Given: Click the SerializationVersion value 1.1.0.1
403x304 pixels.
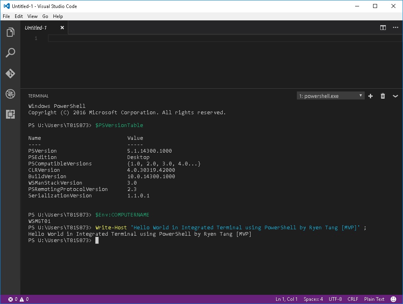Looking at the screenshot, I should point(138,196).
